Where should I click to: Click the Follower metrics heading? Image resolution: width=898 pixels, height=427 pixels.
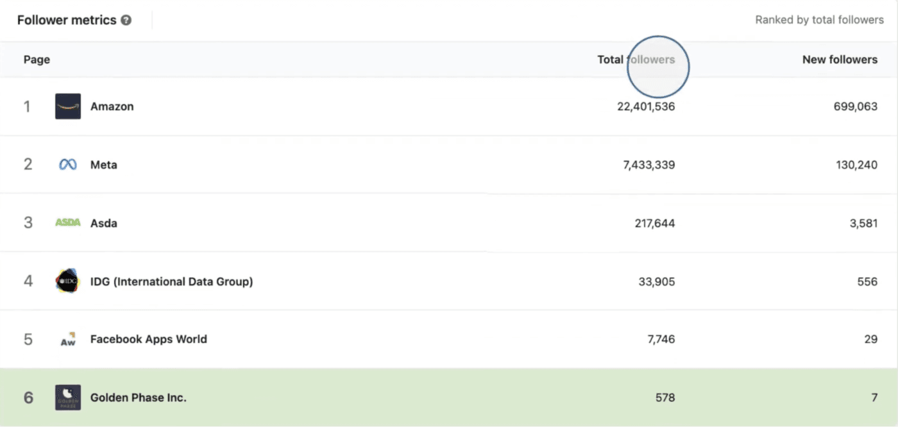click(67, 20)
